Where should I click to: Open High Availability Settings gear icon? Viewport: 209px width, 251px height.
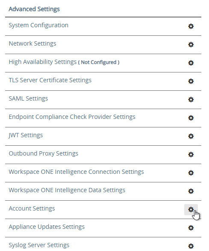pyautogui.click(x=191, y=63)
